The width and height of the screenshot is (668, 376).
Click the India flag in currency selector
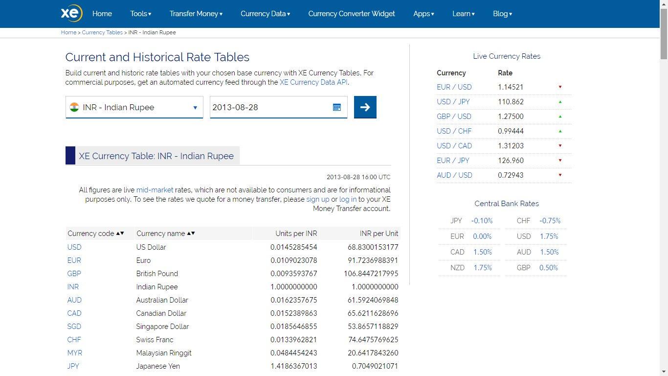click(74, 107)
